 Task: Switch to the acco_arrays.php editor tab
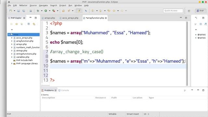tap(69, 18)
